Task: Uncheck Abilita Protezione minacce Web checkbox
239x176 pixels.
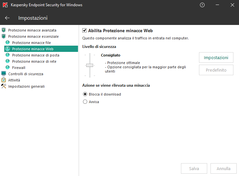Action: (x=85, y=31)
